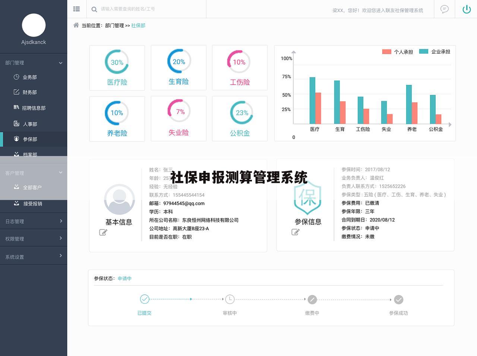The height and width of the screenshot is (356, 477).
Task: Click the 招聘信息部 icon
Action: click(16, 107)
